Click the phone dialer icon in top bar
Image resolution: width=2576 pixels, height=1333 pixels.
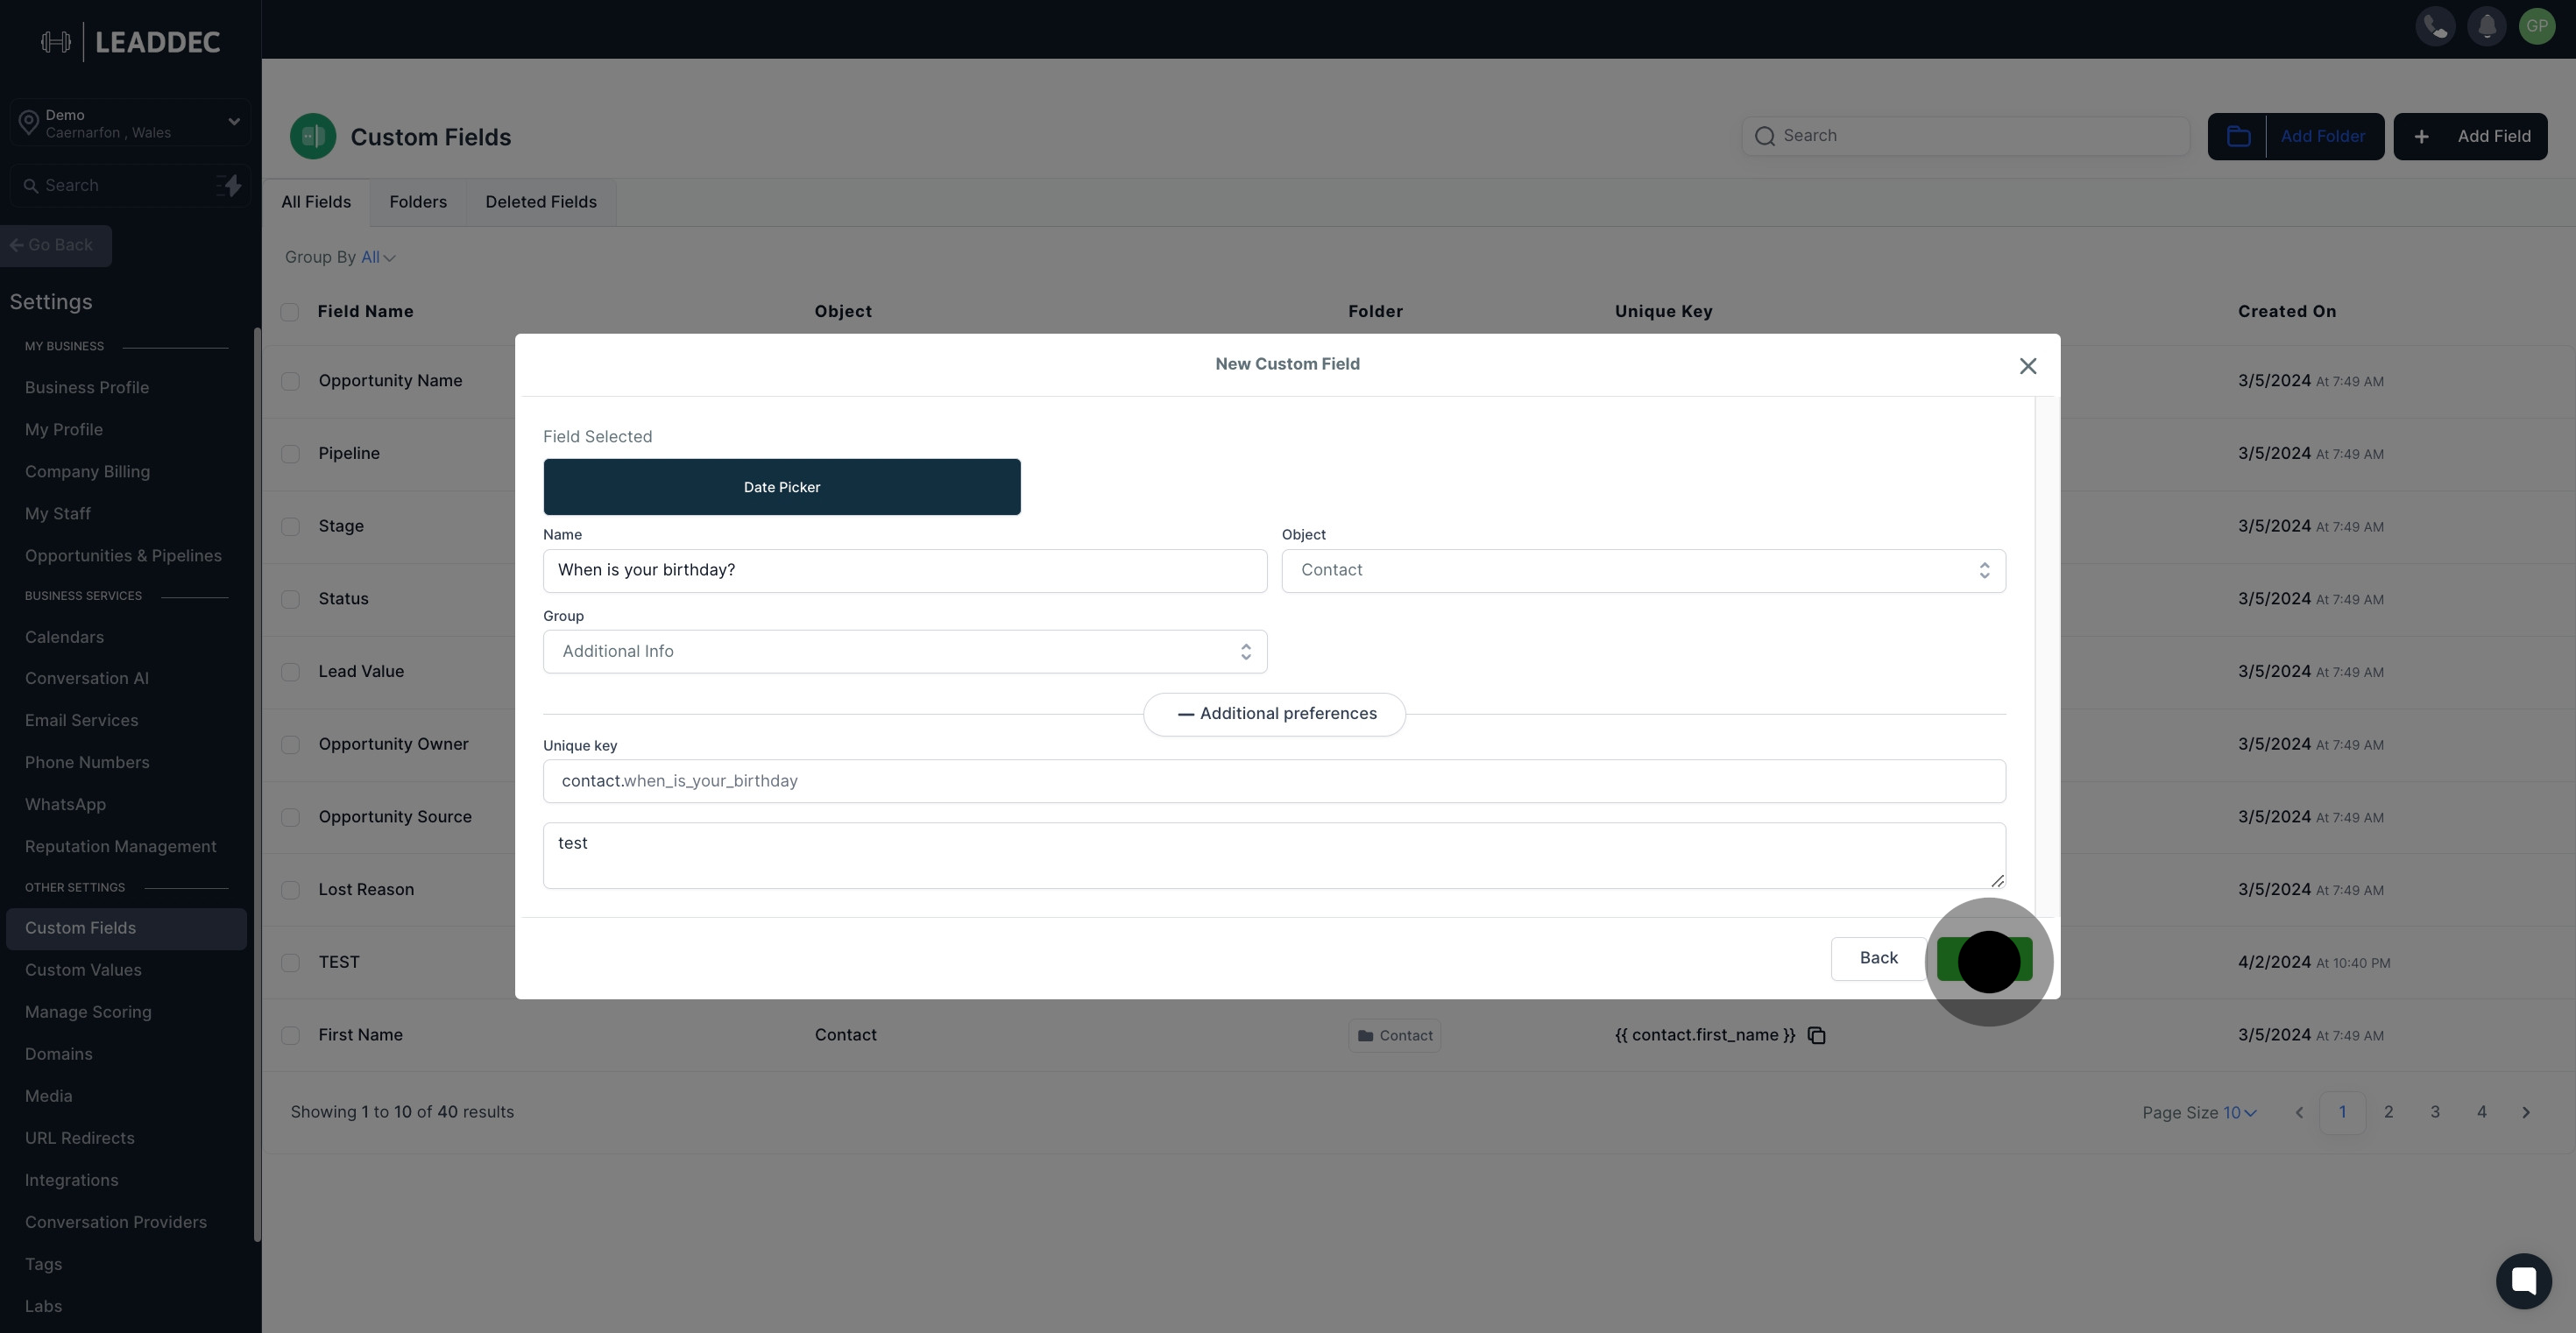[x=2435, y=27]
